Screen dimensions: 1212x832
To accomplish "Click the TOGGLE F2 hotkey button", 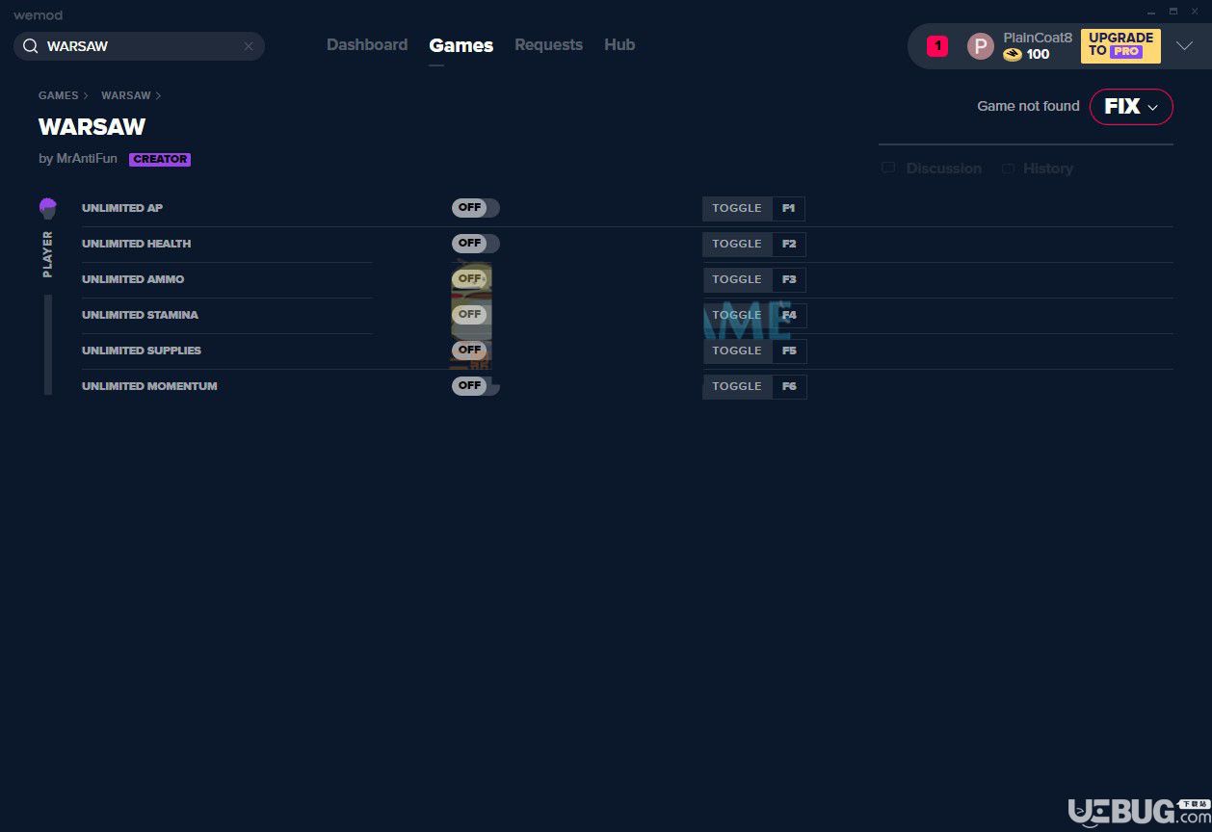I will point(753,244).
